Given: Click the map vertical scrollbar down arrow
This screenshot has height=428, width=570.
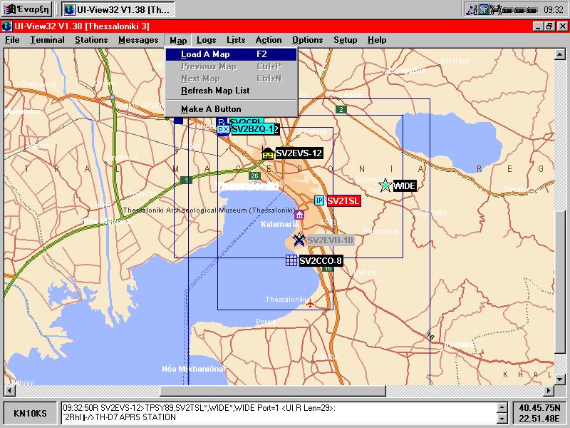Looking at the screenshot, I should (x=560, y=379).
